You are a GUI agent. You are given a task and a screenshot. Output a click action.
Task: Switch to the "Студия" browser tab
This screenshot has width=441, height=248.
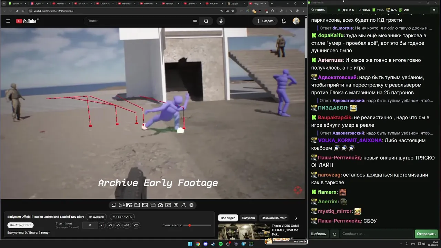(39, 3)
